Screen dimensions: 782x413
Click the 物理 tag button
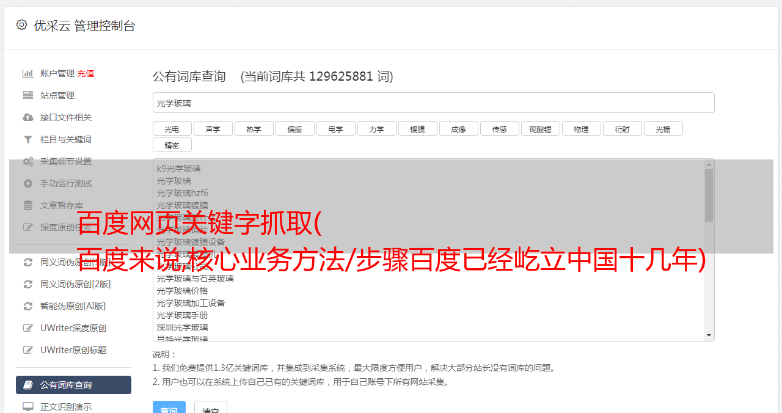(x=581, y=128)
